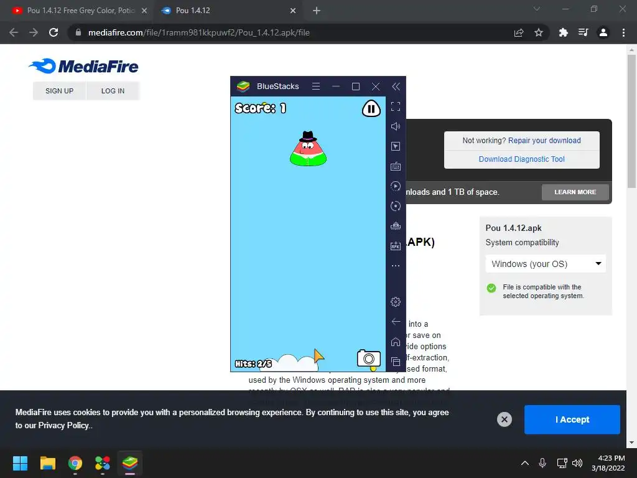The width and height of the screenshot is (637, 478).
Task: Click the Hits: 2/5 counter
Action: 253,363
